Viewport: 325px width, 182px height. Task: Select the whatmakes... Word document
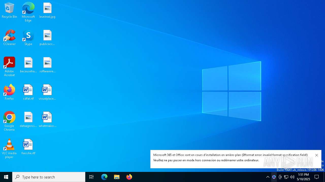point(47,120)
